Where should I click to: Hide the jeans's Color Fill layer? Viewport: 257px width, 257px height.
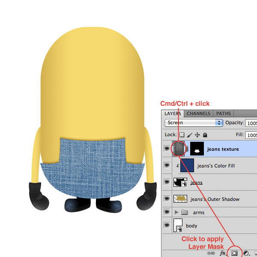[167, 165]
